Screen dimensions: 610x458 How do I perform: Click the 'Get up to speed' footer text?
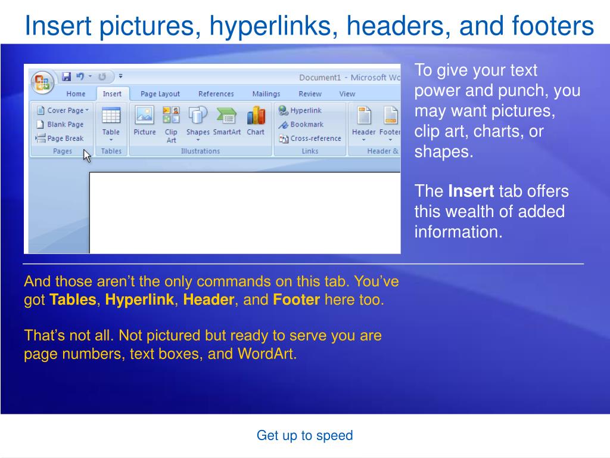pyautogui.click(x=304, y=435)
